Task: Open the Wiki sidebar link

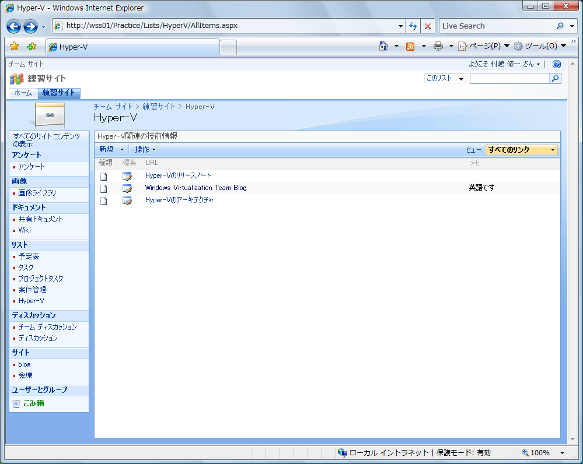Action: pyautogui.click(x=25, y=230)
